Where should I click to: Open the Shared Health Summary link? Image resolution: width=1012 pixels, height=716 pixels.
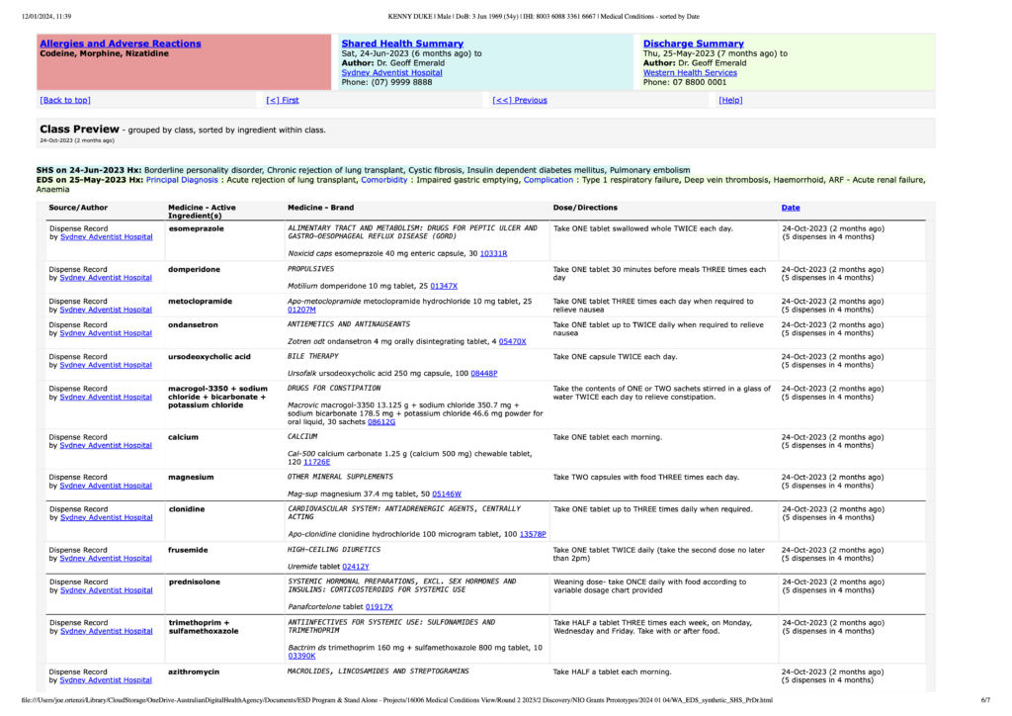(401, 44)
